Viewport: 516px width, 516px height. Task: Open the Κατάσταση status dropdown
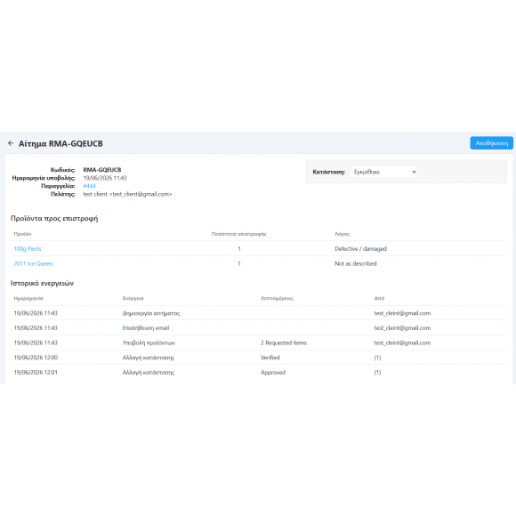[x=383, y=172]
